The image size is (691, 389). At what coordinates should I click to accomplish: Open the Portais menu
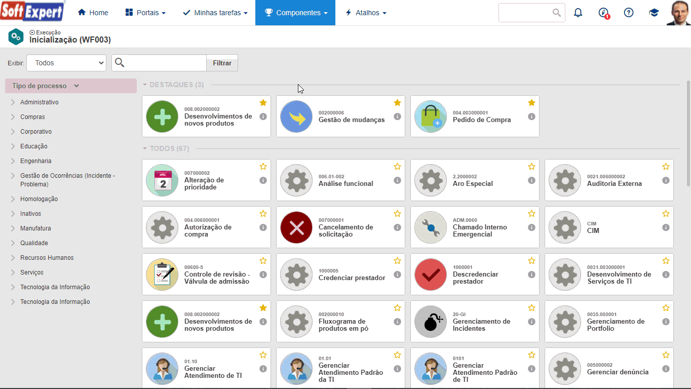[145, 13]
